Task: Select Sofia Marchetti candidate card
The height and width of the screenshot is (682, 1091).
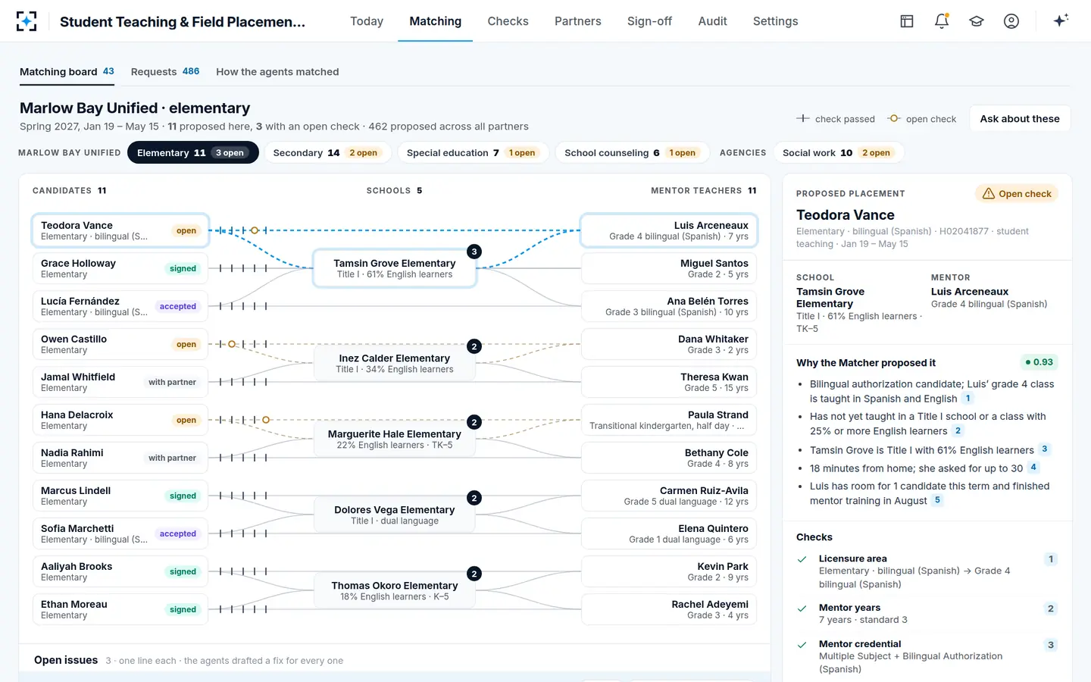Action: [x=120, y=533]
